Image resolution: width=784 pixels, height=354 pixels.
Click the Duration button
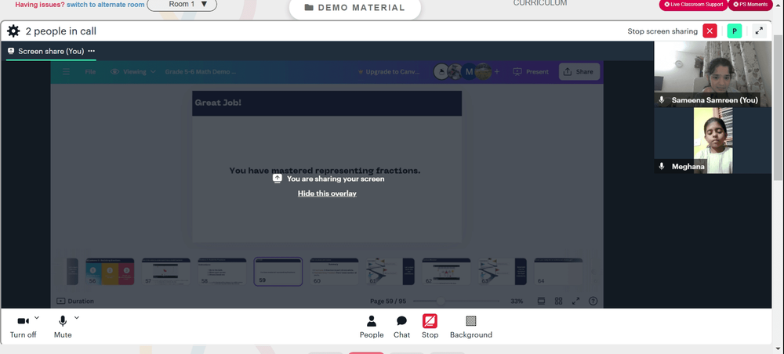click(75, 301)
